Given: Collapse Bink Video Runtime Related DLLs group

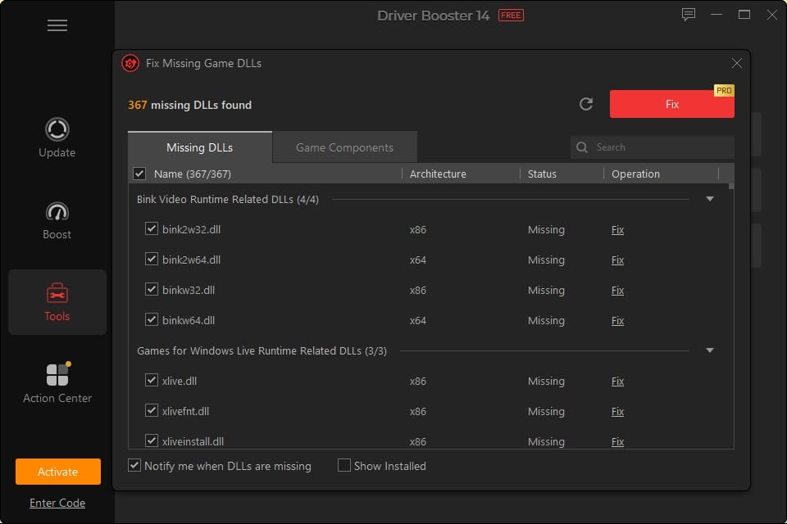Looking at the screenshot, I should pos(710,199).
